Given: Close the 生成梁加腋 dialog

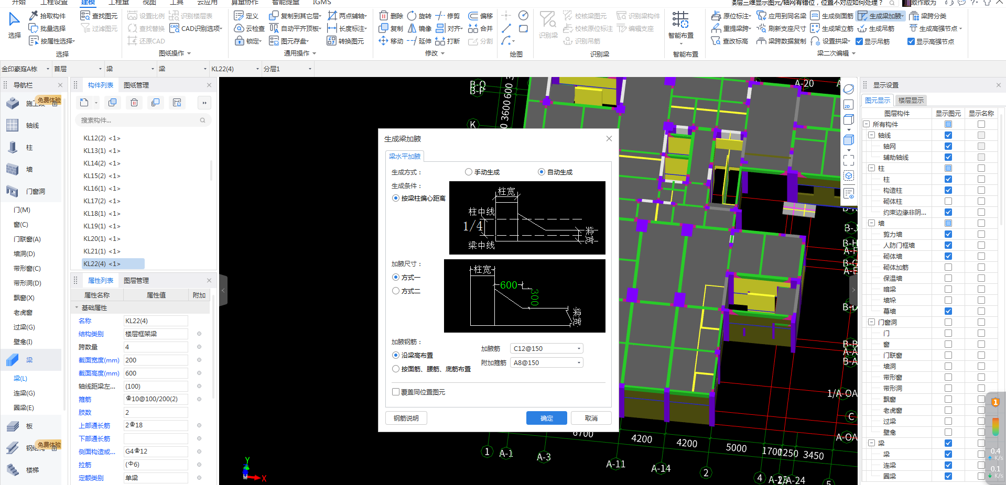Looking at the screenshot, I should [609, 139].
